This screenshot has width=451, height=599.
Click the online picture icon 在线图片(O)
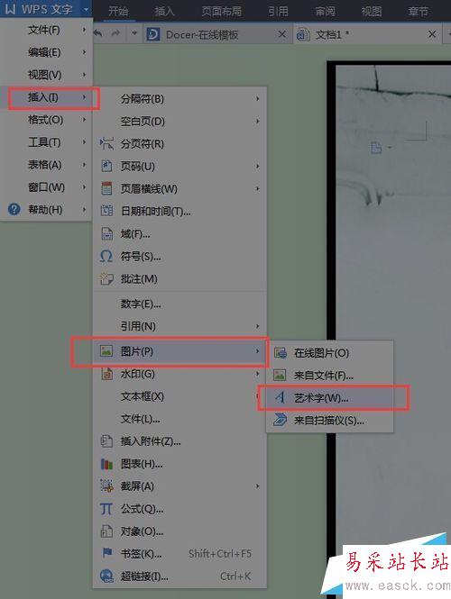(280, 352)
